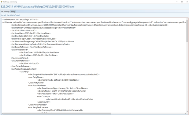Click the file path E2500015.xml header
The image size is (189, 115).
[x=38, y=7]
